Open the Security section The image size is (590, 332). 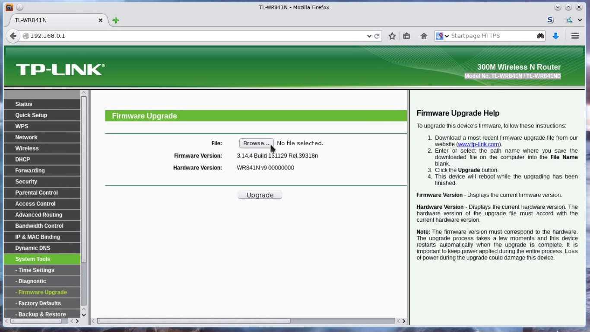42,182
